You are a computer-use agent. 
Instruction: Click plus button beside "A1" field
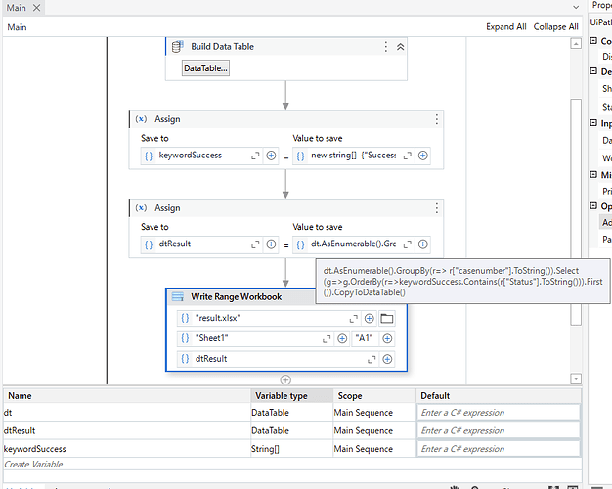tap(387, 338)
